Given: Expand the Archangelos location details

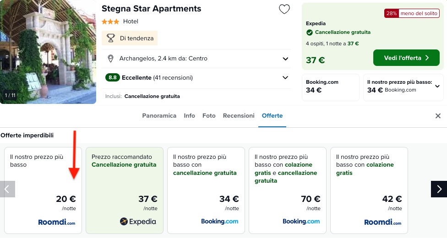Looking at the screenshot, I should tap(285, 59).
